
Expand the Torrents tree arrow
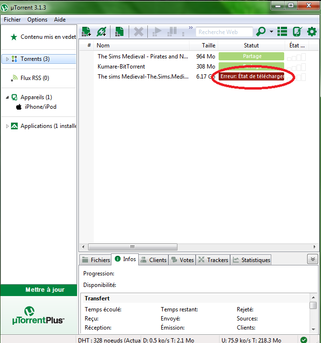click(x=7, y=59)
